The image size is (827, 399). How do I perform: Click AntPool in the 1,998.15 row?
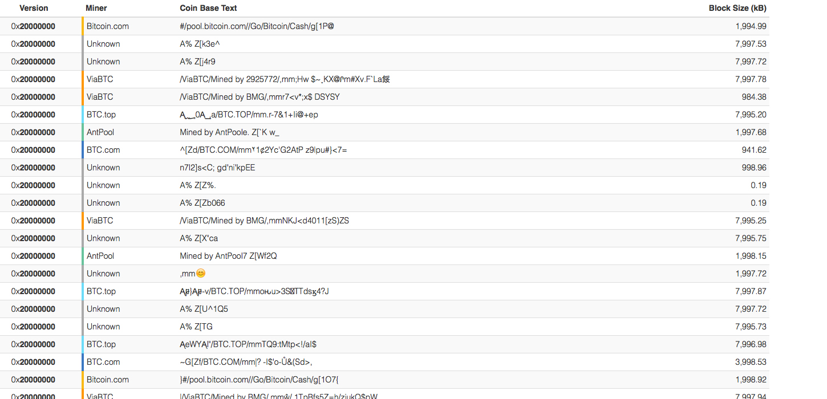tap(100, 256)
